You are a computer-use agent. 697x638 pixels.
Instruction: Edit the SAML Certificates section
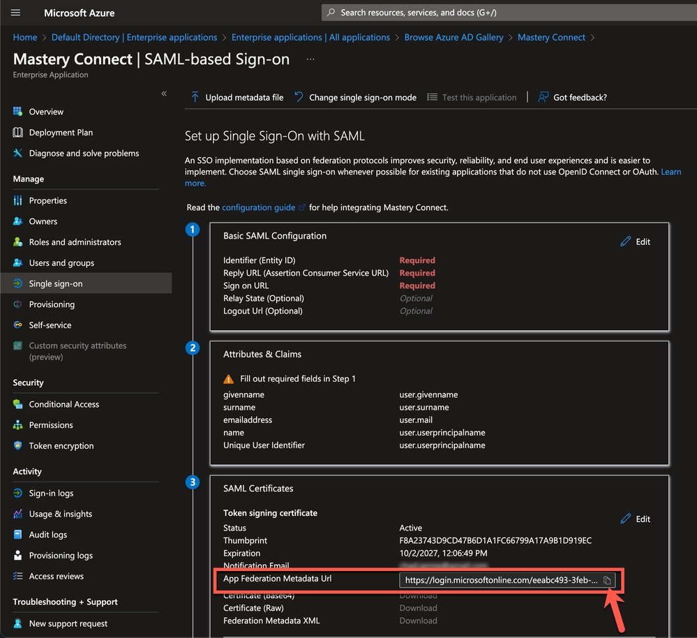click(635, 519)
